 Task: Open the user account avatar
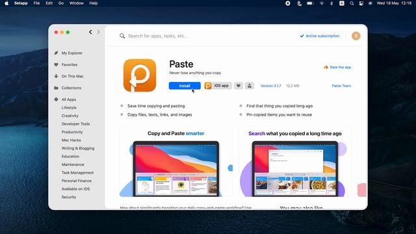356,36
